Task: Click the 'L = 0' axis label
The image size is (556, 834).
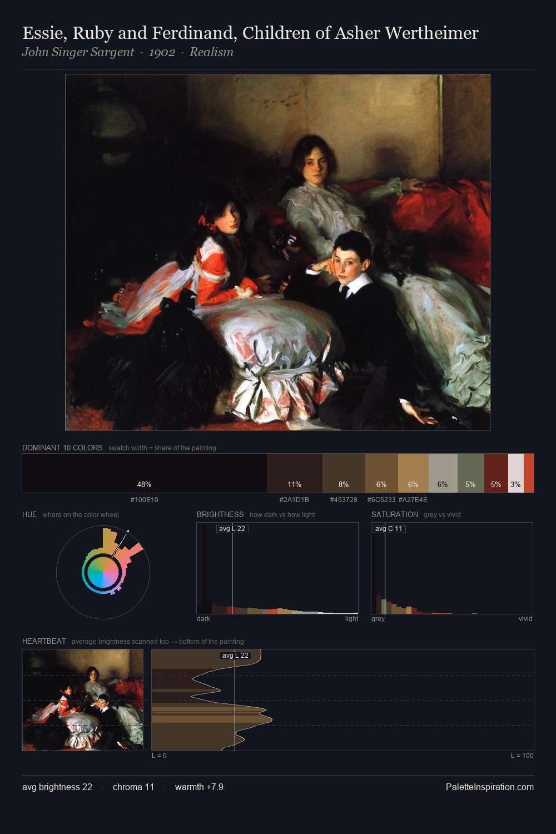Action: point(159,756)
